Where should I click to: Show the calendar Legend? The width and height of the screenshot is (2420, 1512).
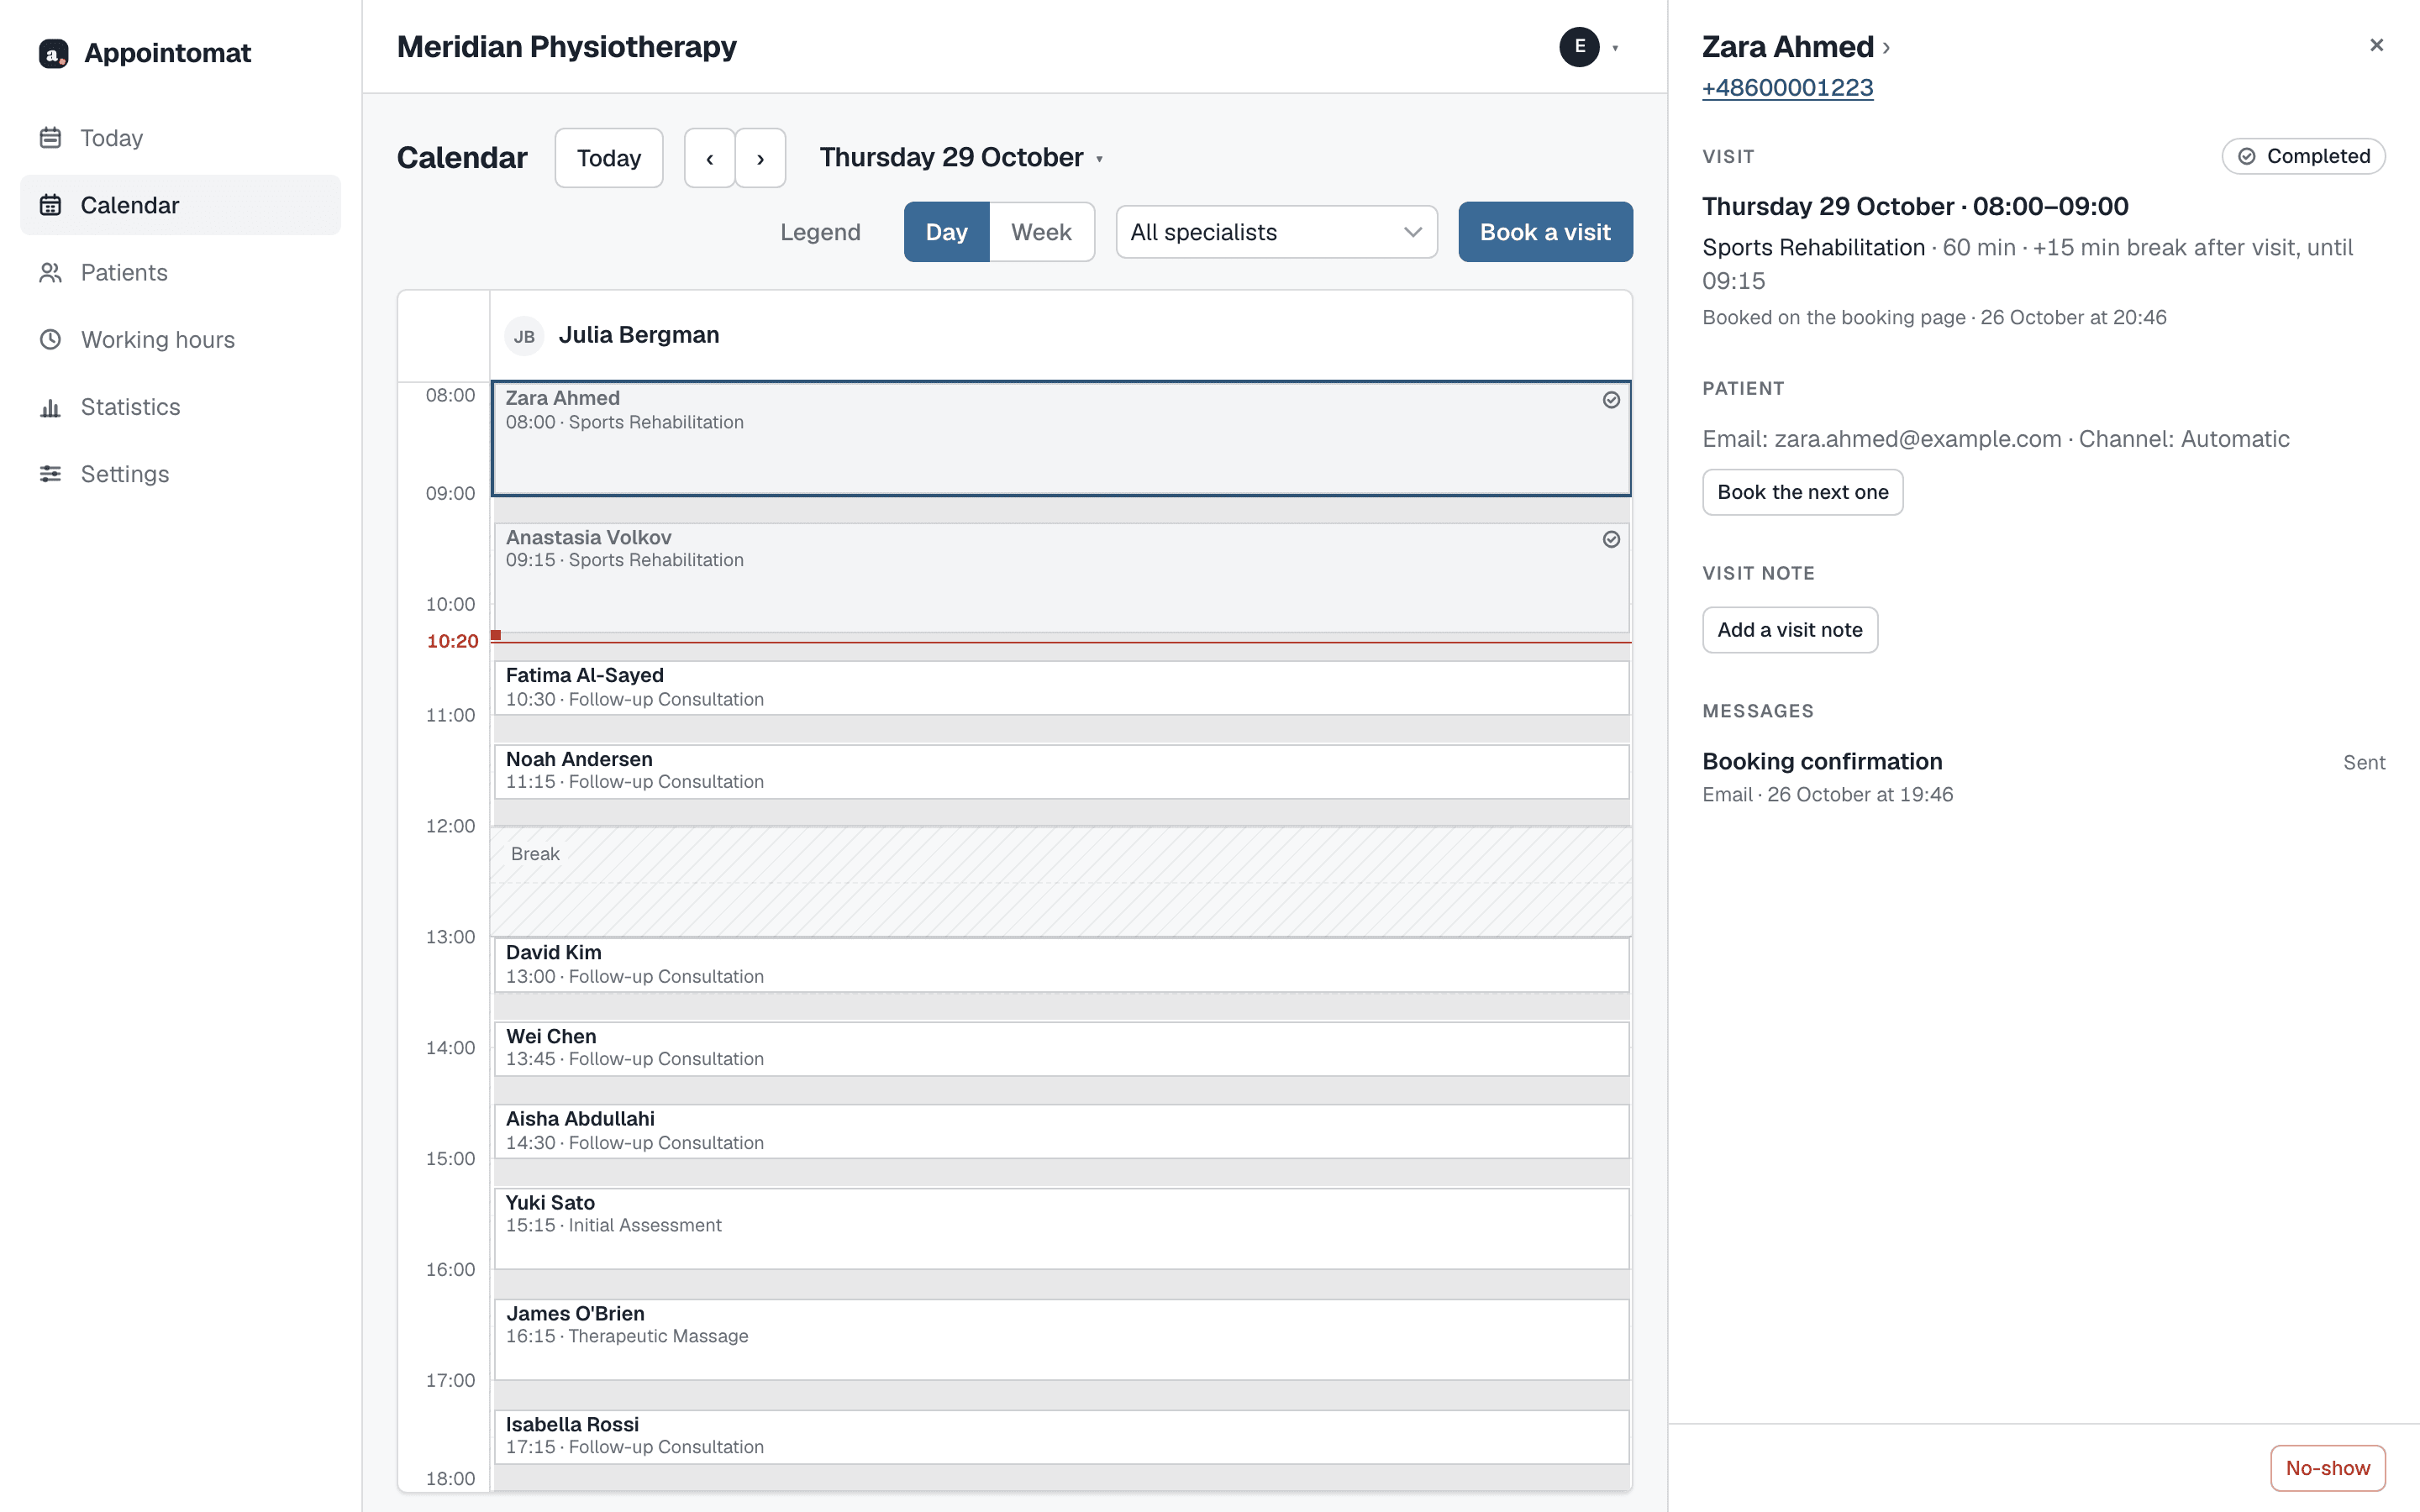point(820,232)
